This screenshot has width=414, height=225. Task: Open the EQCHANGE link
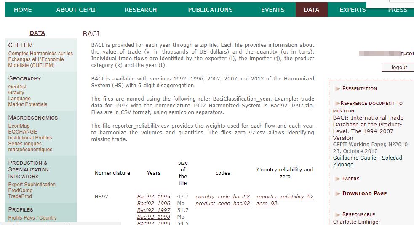(22, 131)
